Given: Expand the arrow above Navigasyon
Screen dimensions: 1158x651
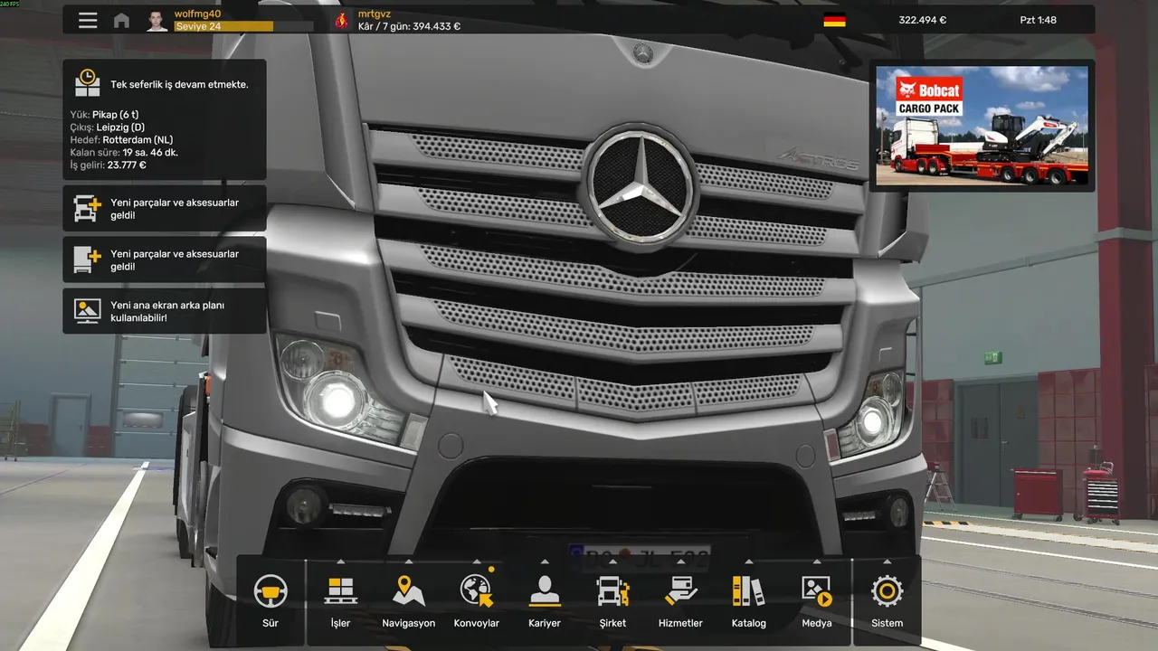Looking at the screenshot, I should click(409, 561).
